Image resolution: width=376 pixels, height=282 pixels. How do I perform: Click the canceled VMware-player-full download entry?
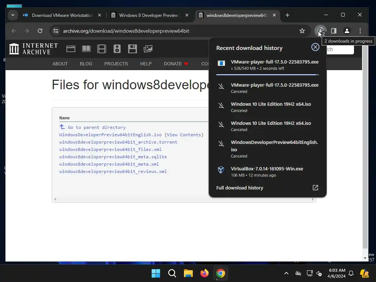click(x=268, y=88)
